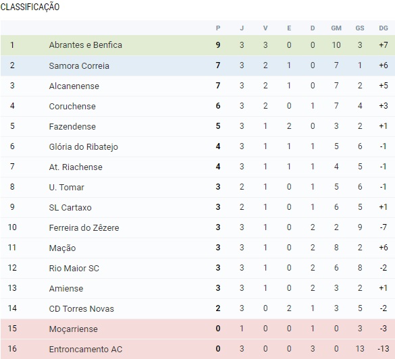Select Ferreira do Zêzere team

84,228
